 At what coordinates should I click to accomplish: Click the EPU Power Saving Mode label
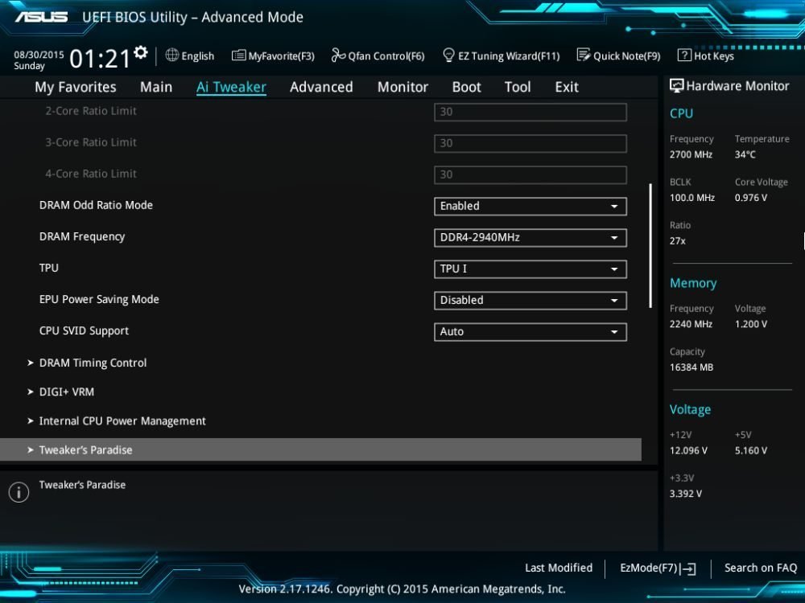click(99, 299)
